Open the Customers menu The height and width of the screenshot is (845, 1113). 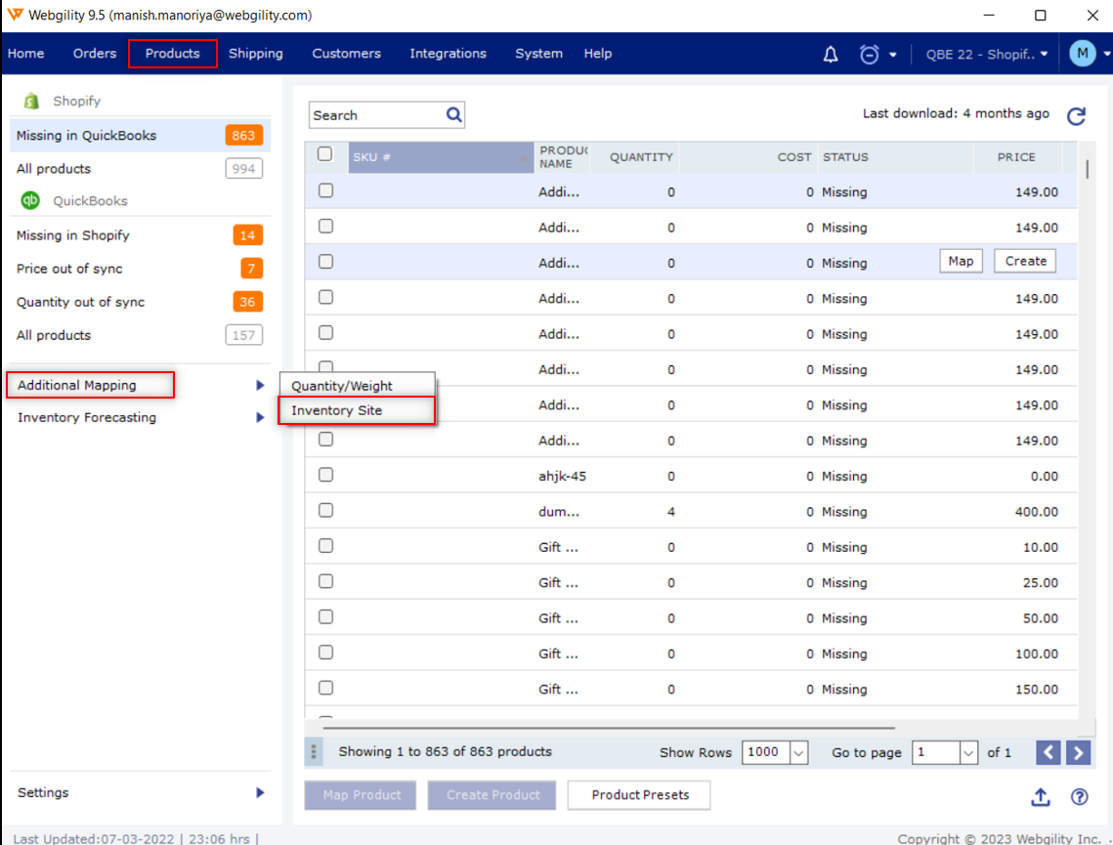(x=346, y=53)
